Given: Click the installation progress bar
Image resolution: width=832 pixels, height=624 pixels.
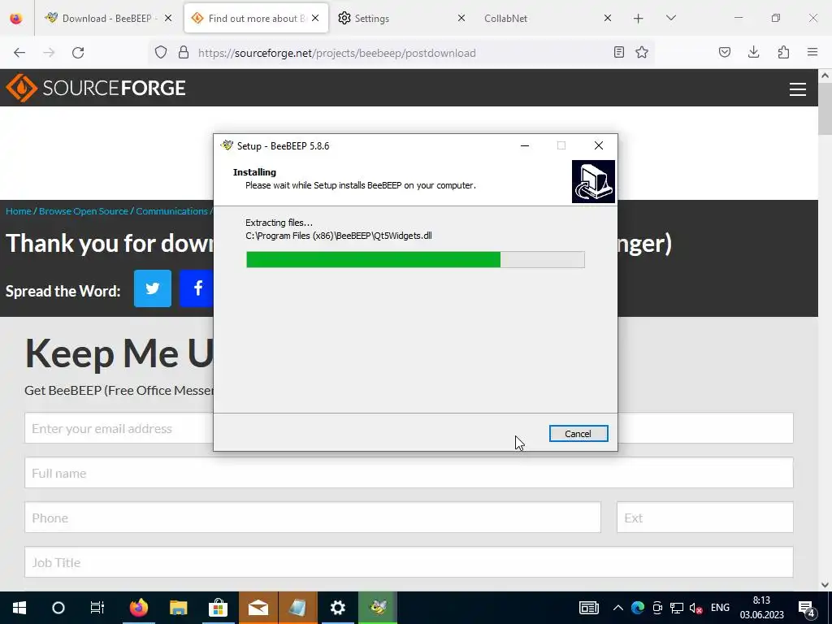Looking at the screenshot, I should point(415,259).
